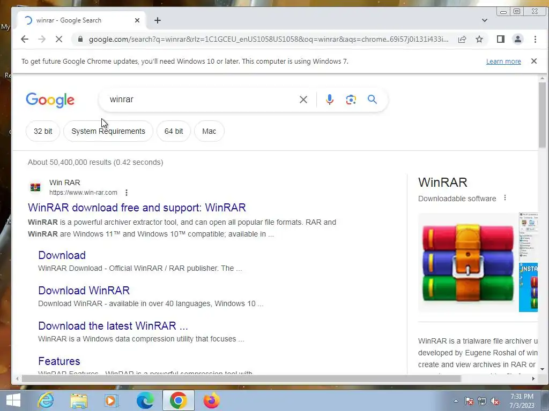Launch Firefox from the taskbar

pyautogui.click(x=211, y=400)
